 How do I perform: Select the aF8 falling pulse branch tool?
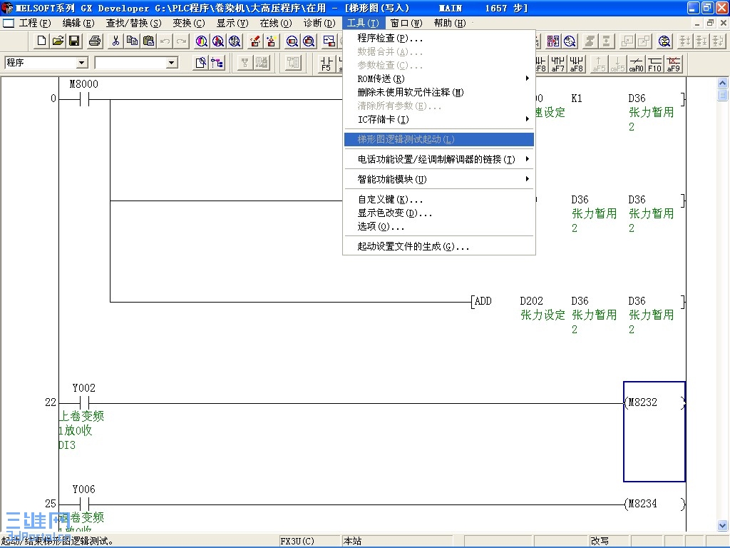point(576,64)
